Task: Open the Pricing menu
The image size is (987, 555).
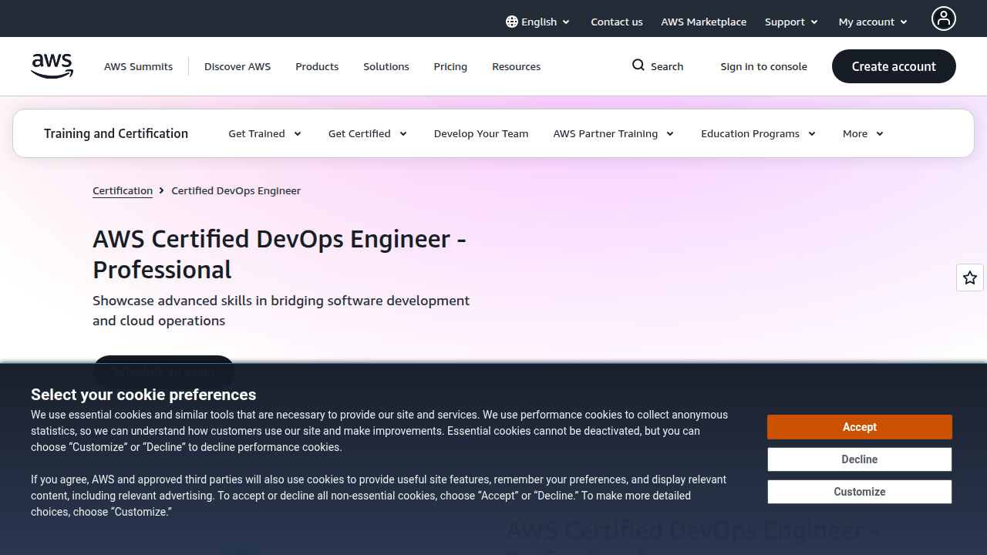Action: (x=450, y=66)
